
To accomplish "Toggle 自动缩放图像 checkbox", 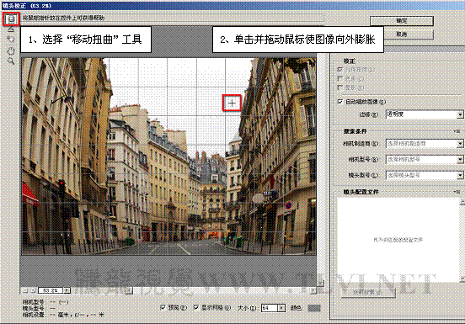I will tap(340, 102).
